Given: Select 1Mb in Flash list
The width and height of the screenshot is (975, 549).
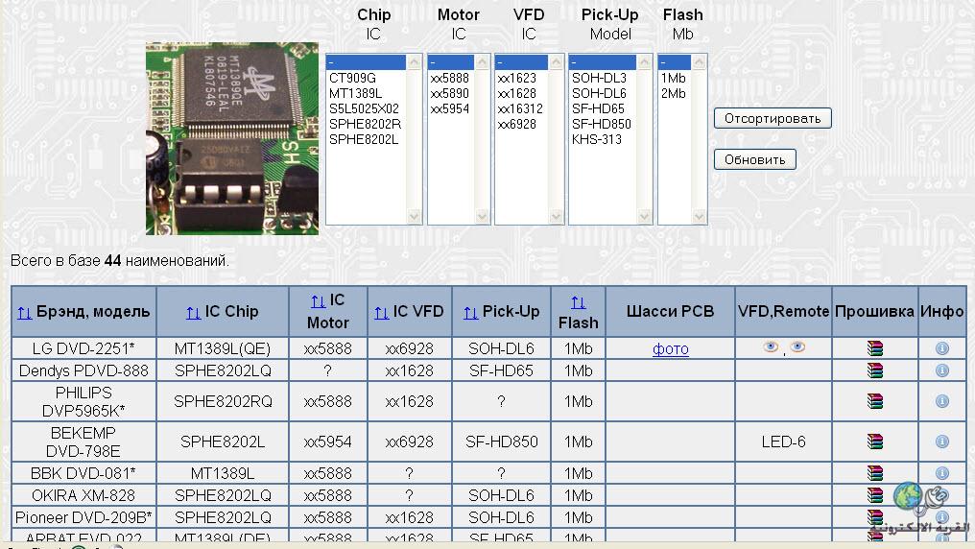Looking at the screenshot, I should pyautogui.click(x=674, y=78).
